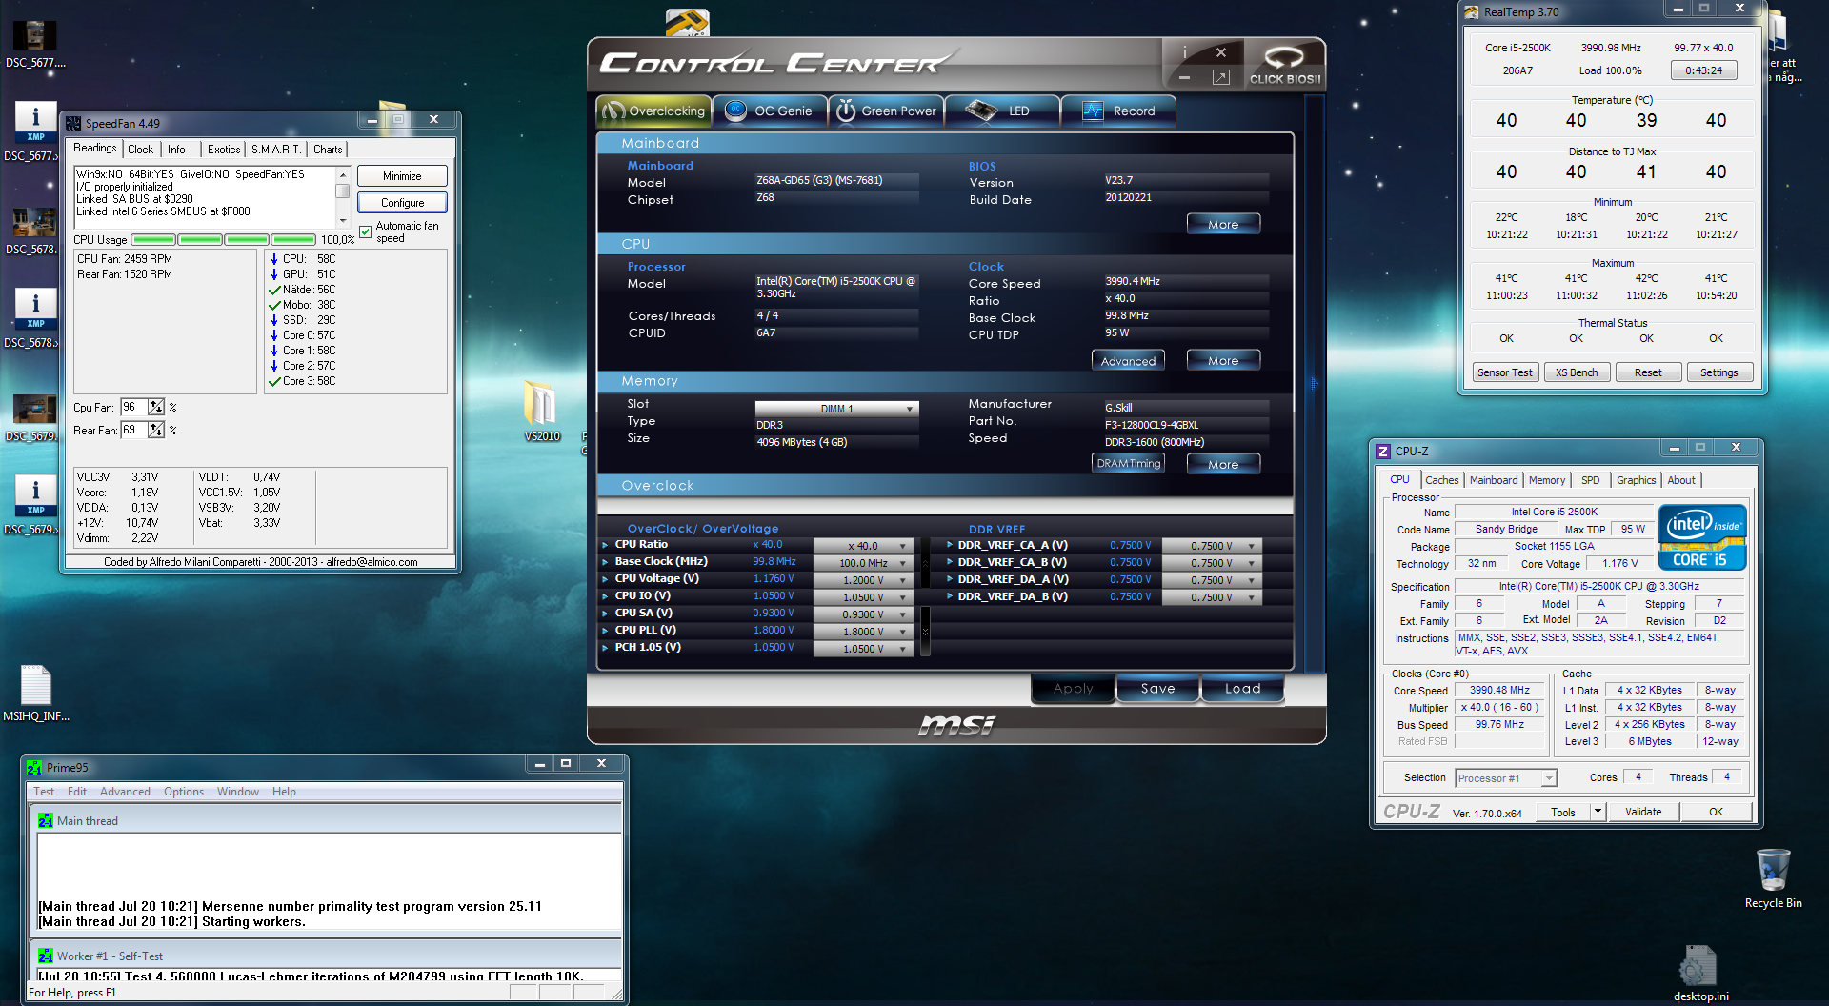Viewport: 1829px width, 1006px height.
Task: Switch to the S.M.A.R.T. tab in SpeedFan
Action: pyautogui.click(x=276, y=150)
